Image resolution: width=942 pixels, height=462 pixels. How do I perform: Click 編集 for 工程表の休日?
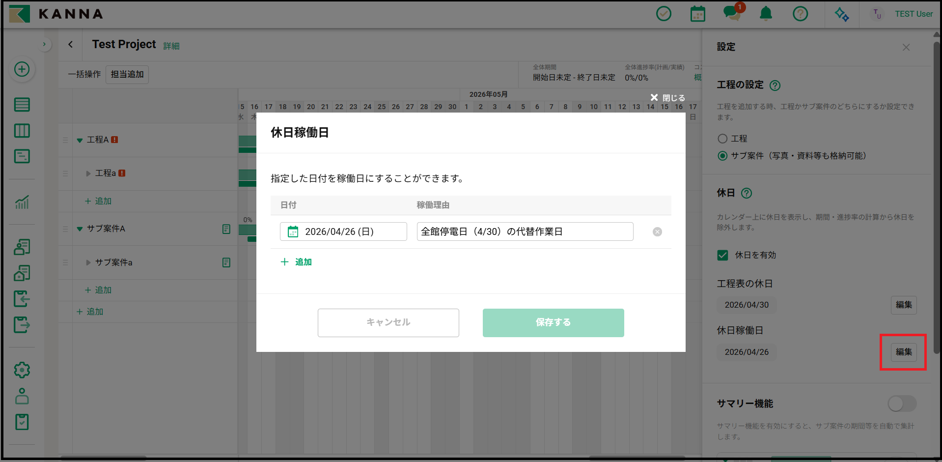tap(904, 305)
